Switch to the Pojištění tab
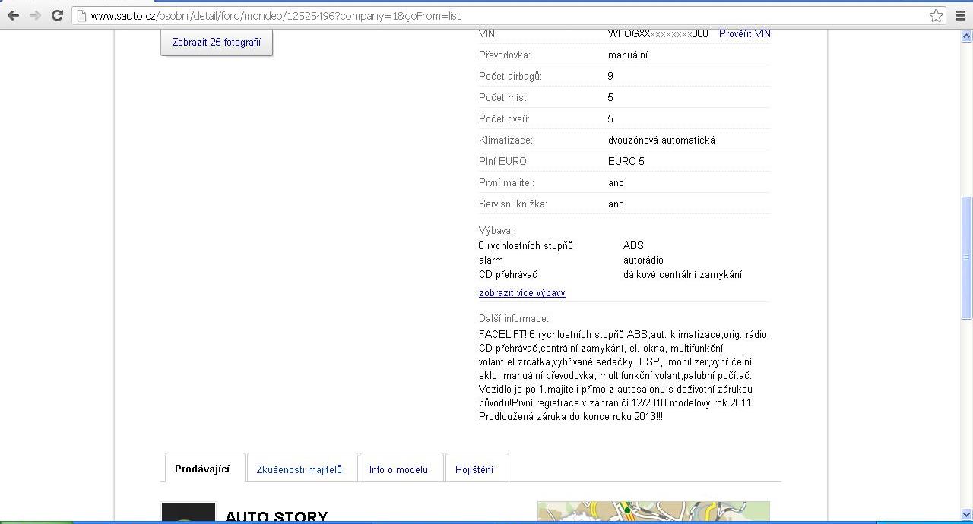 (474, 469)
